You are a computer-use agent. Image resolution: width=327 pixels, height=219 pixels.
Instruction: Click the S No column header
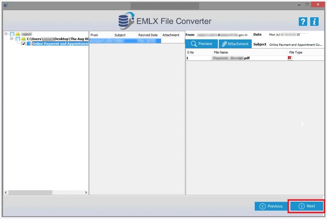pos(199,53)
